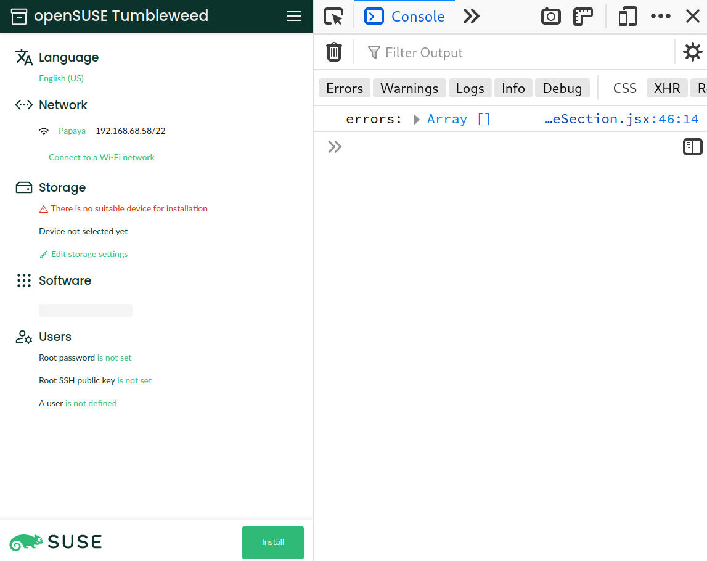Take a screenshot with the camera icon

pos(550,17)
